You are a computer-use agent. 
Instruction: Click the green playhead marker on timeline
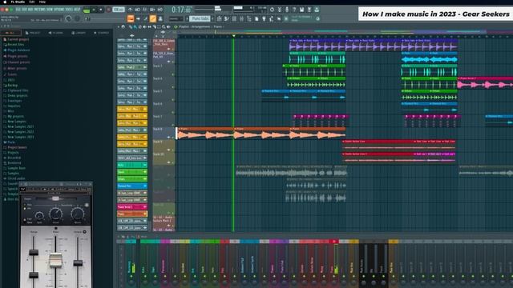(233, 35)
